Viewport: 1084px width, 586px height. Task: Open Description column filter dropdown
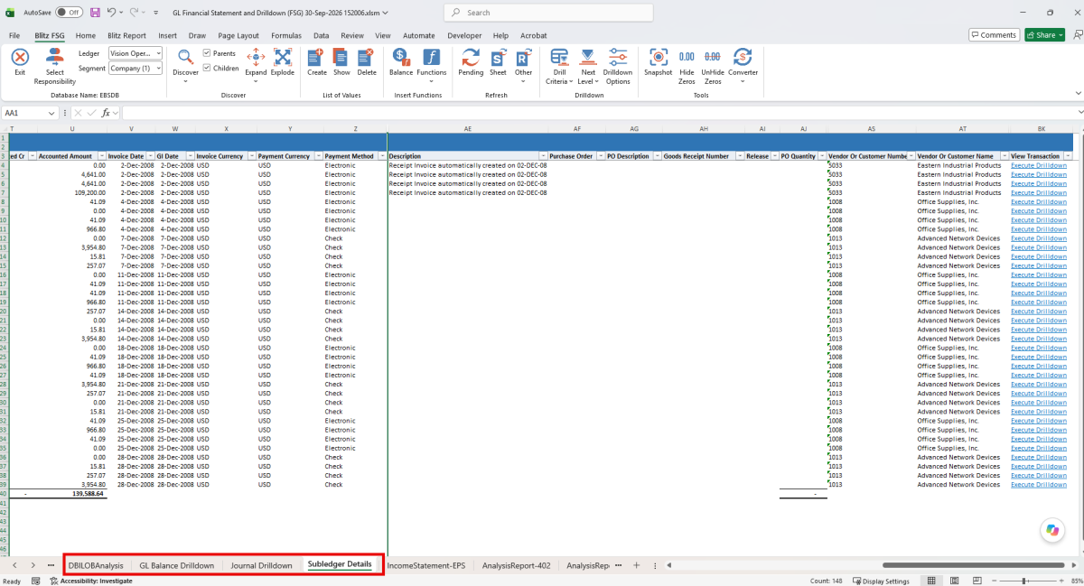(x=542, y=156)
